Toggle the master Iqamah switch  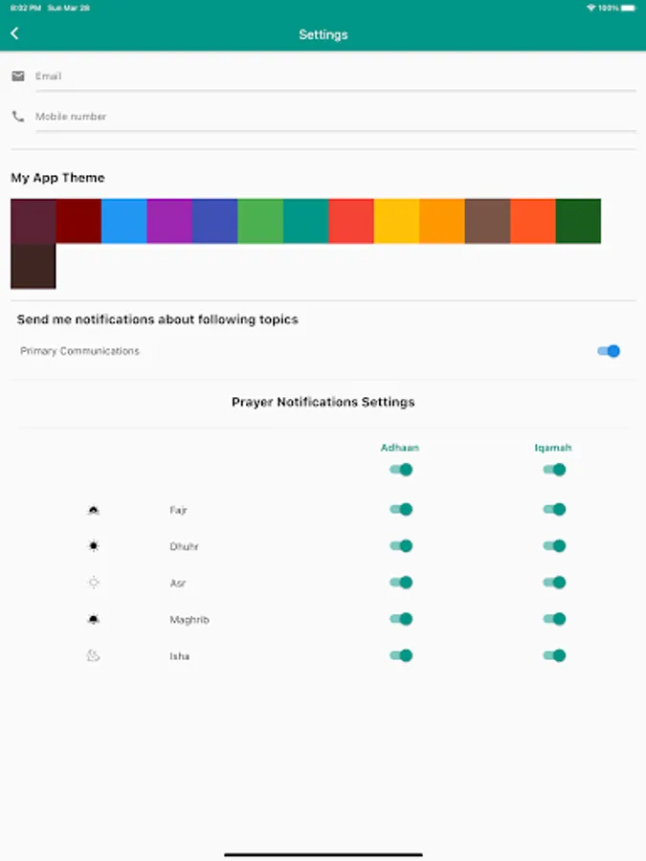554,470
